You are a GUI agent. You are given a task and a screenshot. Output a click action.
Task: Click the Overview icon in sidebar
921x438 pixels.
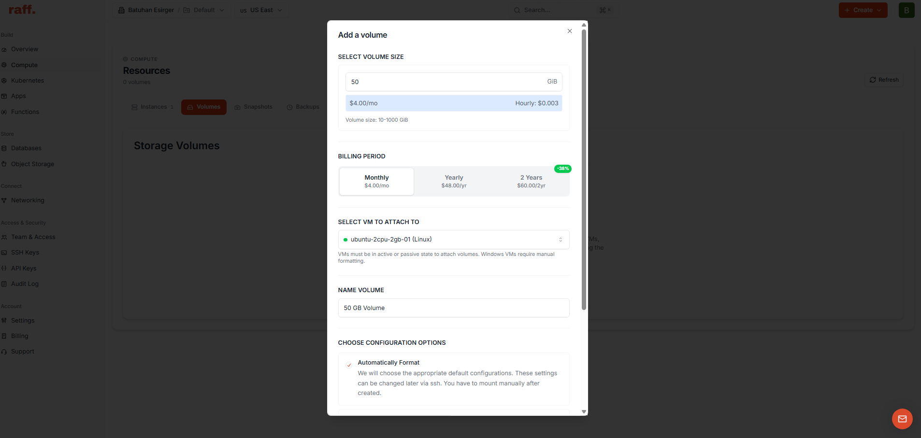[4, 49]
